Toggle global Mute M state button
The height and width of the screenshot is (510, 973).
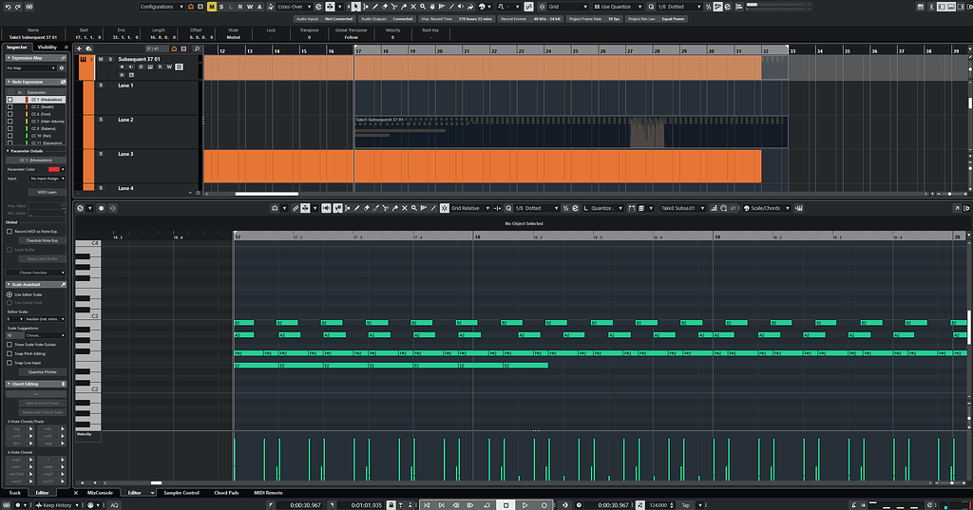click(212, 7)
